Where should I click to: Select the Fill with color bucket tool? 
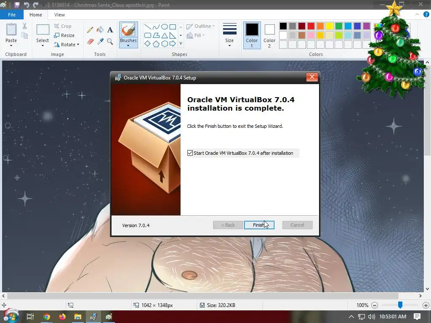point(100,30)
